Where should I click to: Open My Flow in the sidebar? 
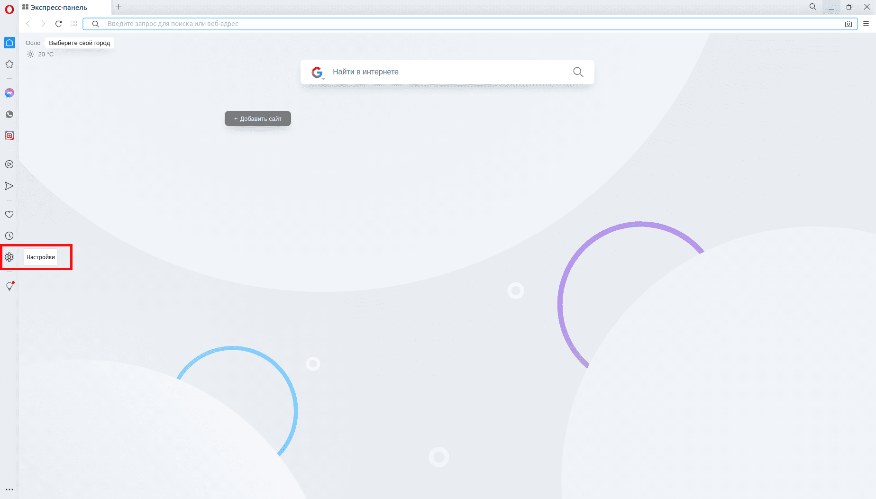coord(9,186)
